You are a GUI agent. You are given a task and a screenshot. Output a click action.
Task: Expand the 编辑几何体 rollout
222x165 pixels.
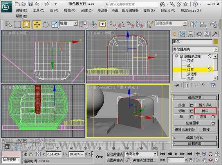point(195,138)
